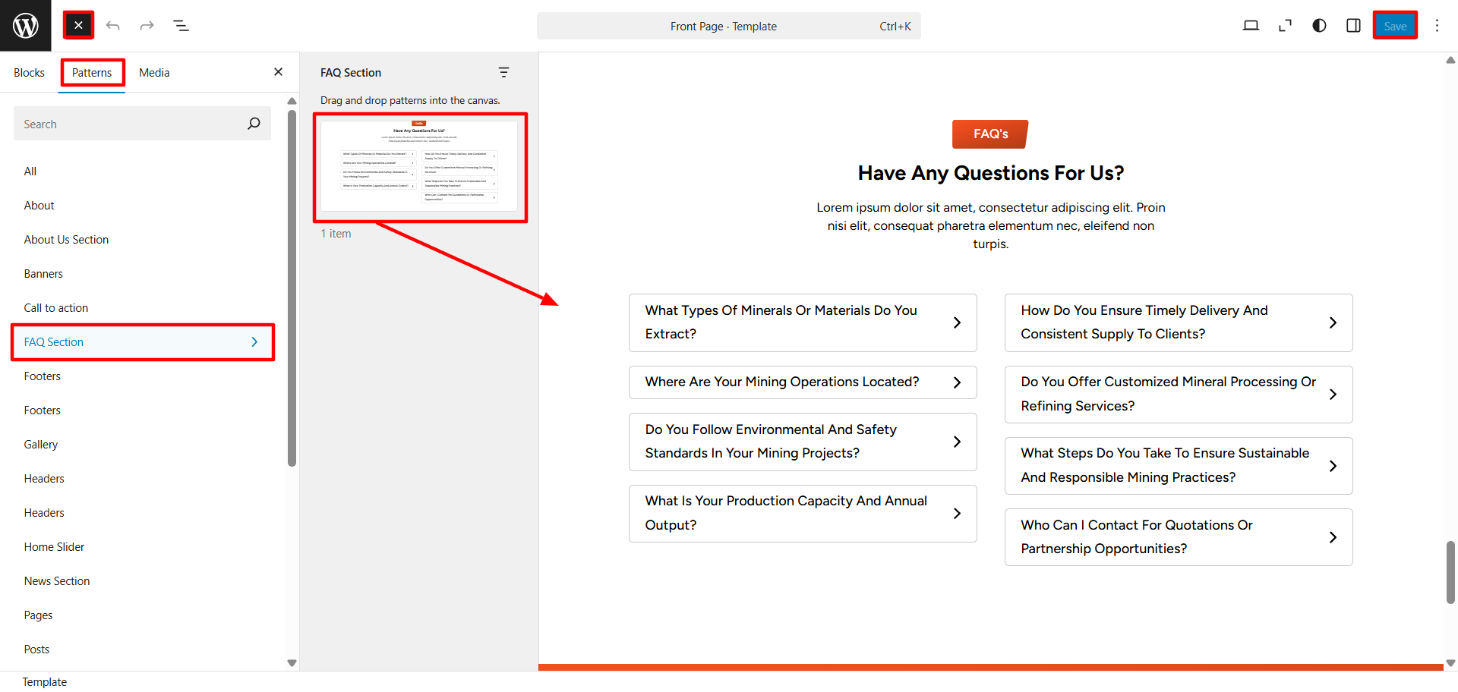The image size is (1458, 692).
Task: Toggle the Styles half-circle icon
Action: [1319, 26]
